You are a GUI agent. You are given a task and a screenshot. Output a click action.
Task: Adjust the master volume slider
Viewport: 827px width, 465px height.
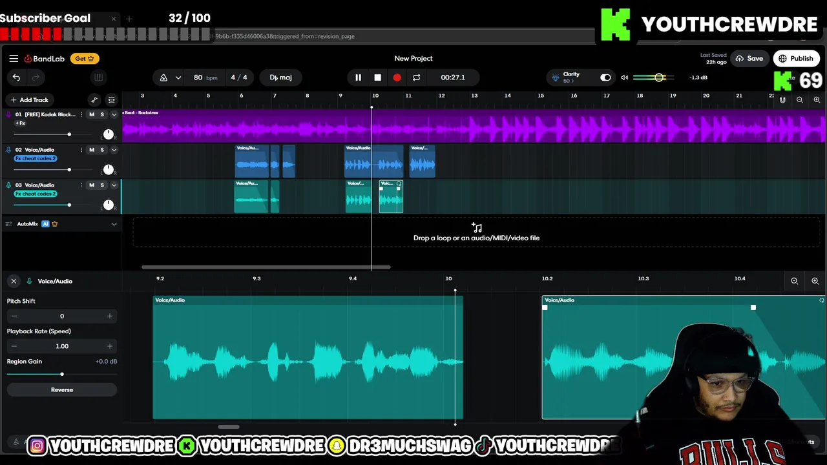point(654,77)
